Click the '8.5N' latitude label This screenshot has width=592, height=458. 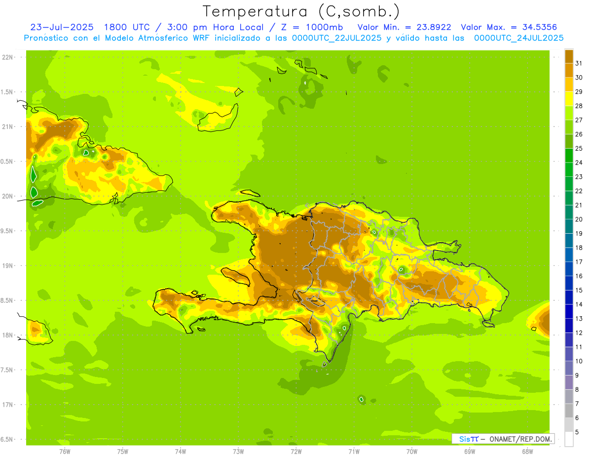tap(7, 300)
